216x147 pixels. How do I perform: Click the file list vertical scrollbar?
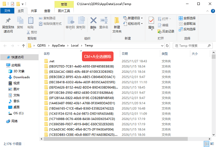coord(213,94)
